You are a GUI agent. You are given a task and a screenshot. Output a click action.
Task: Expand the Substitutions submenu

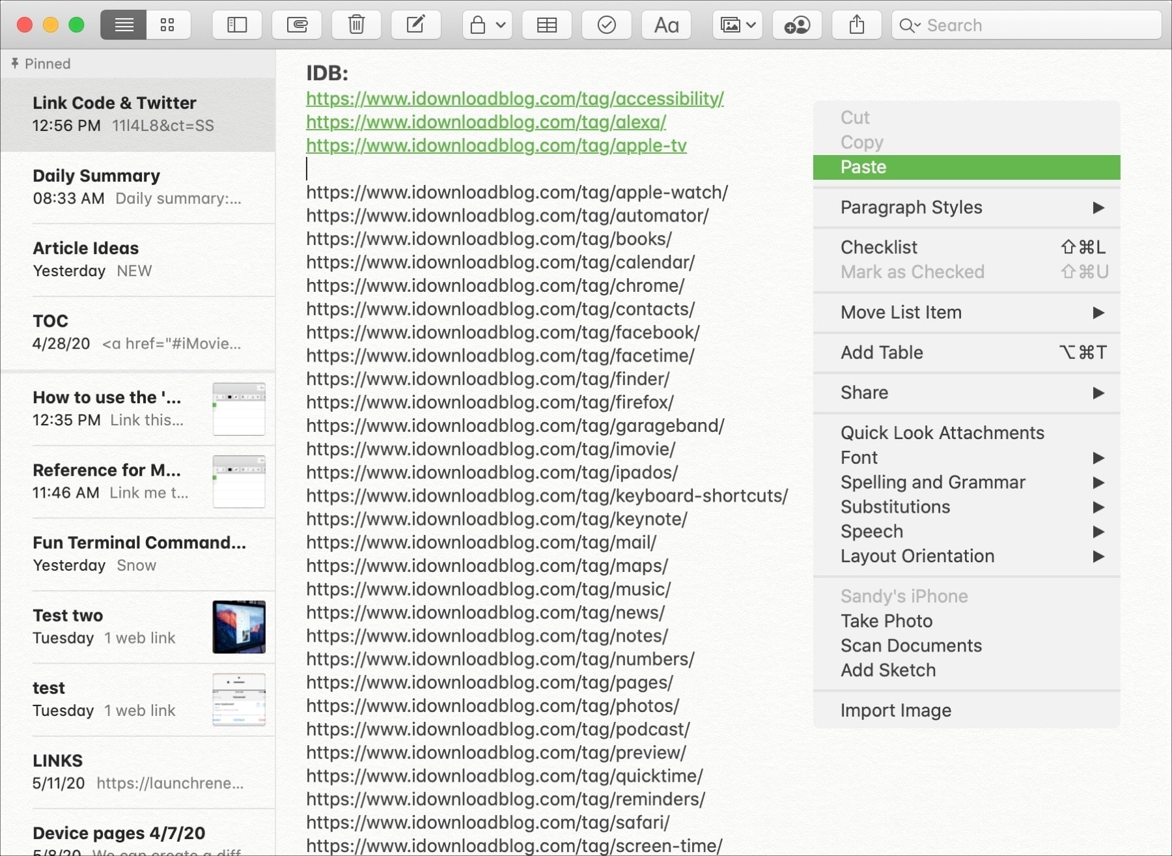[966, 507]
